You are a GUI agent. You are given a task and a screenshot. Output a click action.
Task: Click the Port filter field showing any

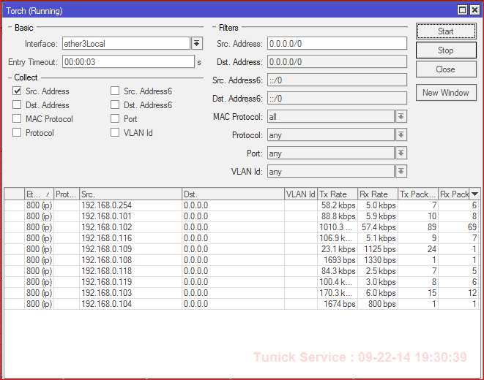(331, 153)
